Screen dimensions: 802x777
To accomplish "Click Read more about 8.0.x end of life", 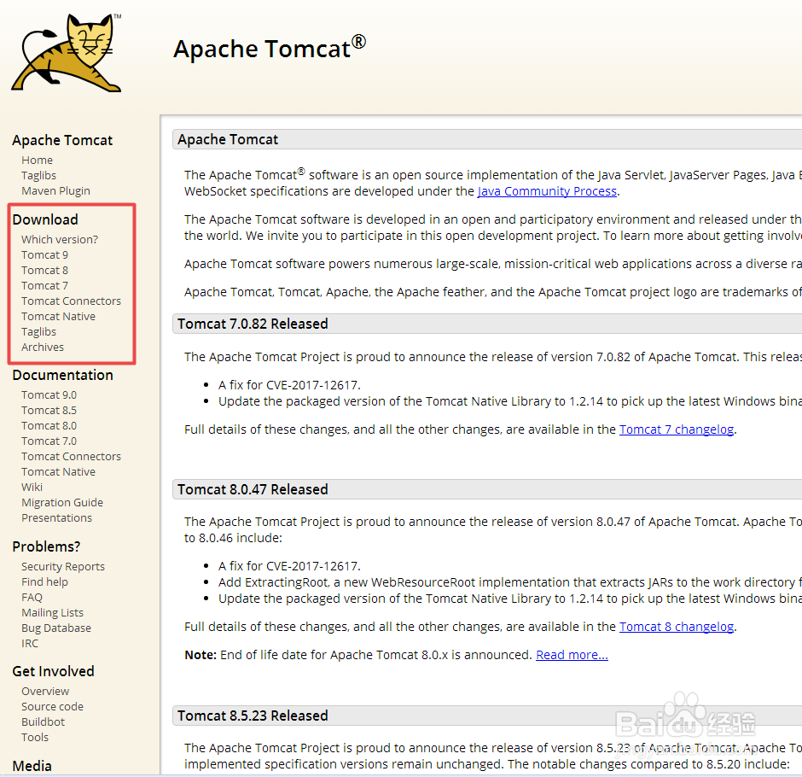I will pos(572,655).
